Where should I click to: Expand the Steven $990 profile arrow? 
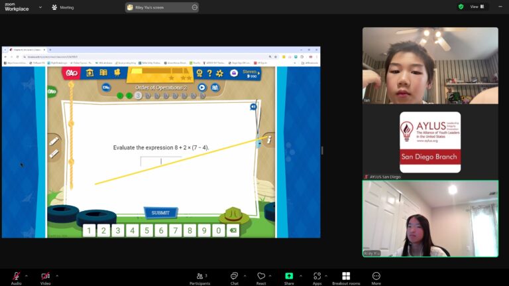pos(258,74)
